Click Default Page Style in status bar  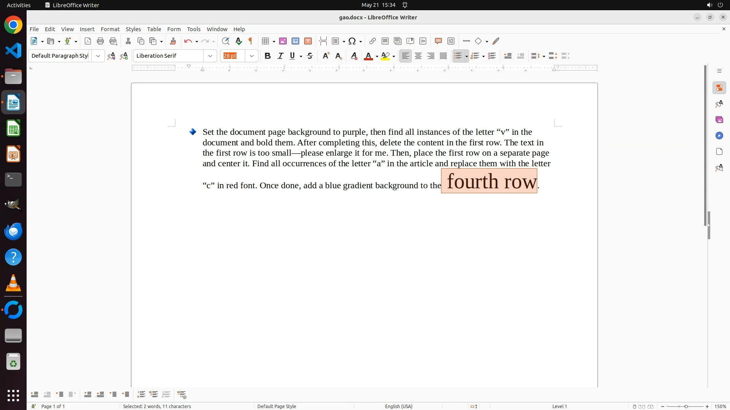276,406
